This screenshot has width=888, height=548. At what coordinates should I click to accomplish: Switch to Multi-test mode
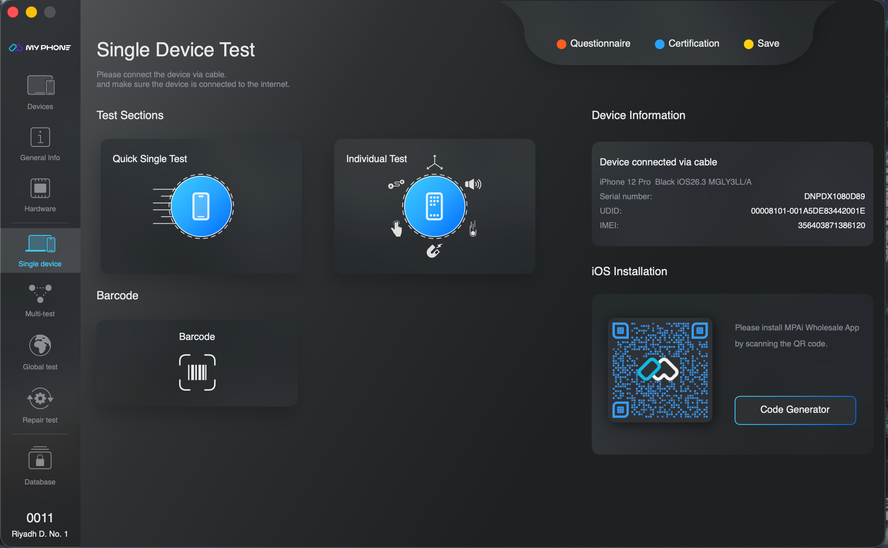tap(40, 294)
